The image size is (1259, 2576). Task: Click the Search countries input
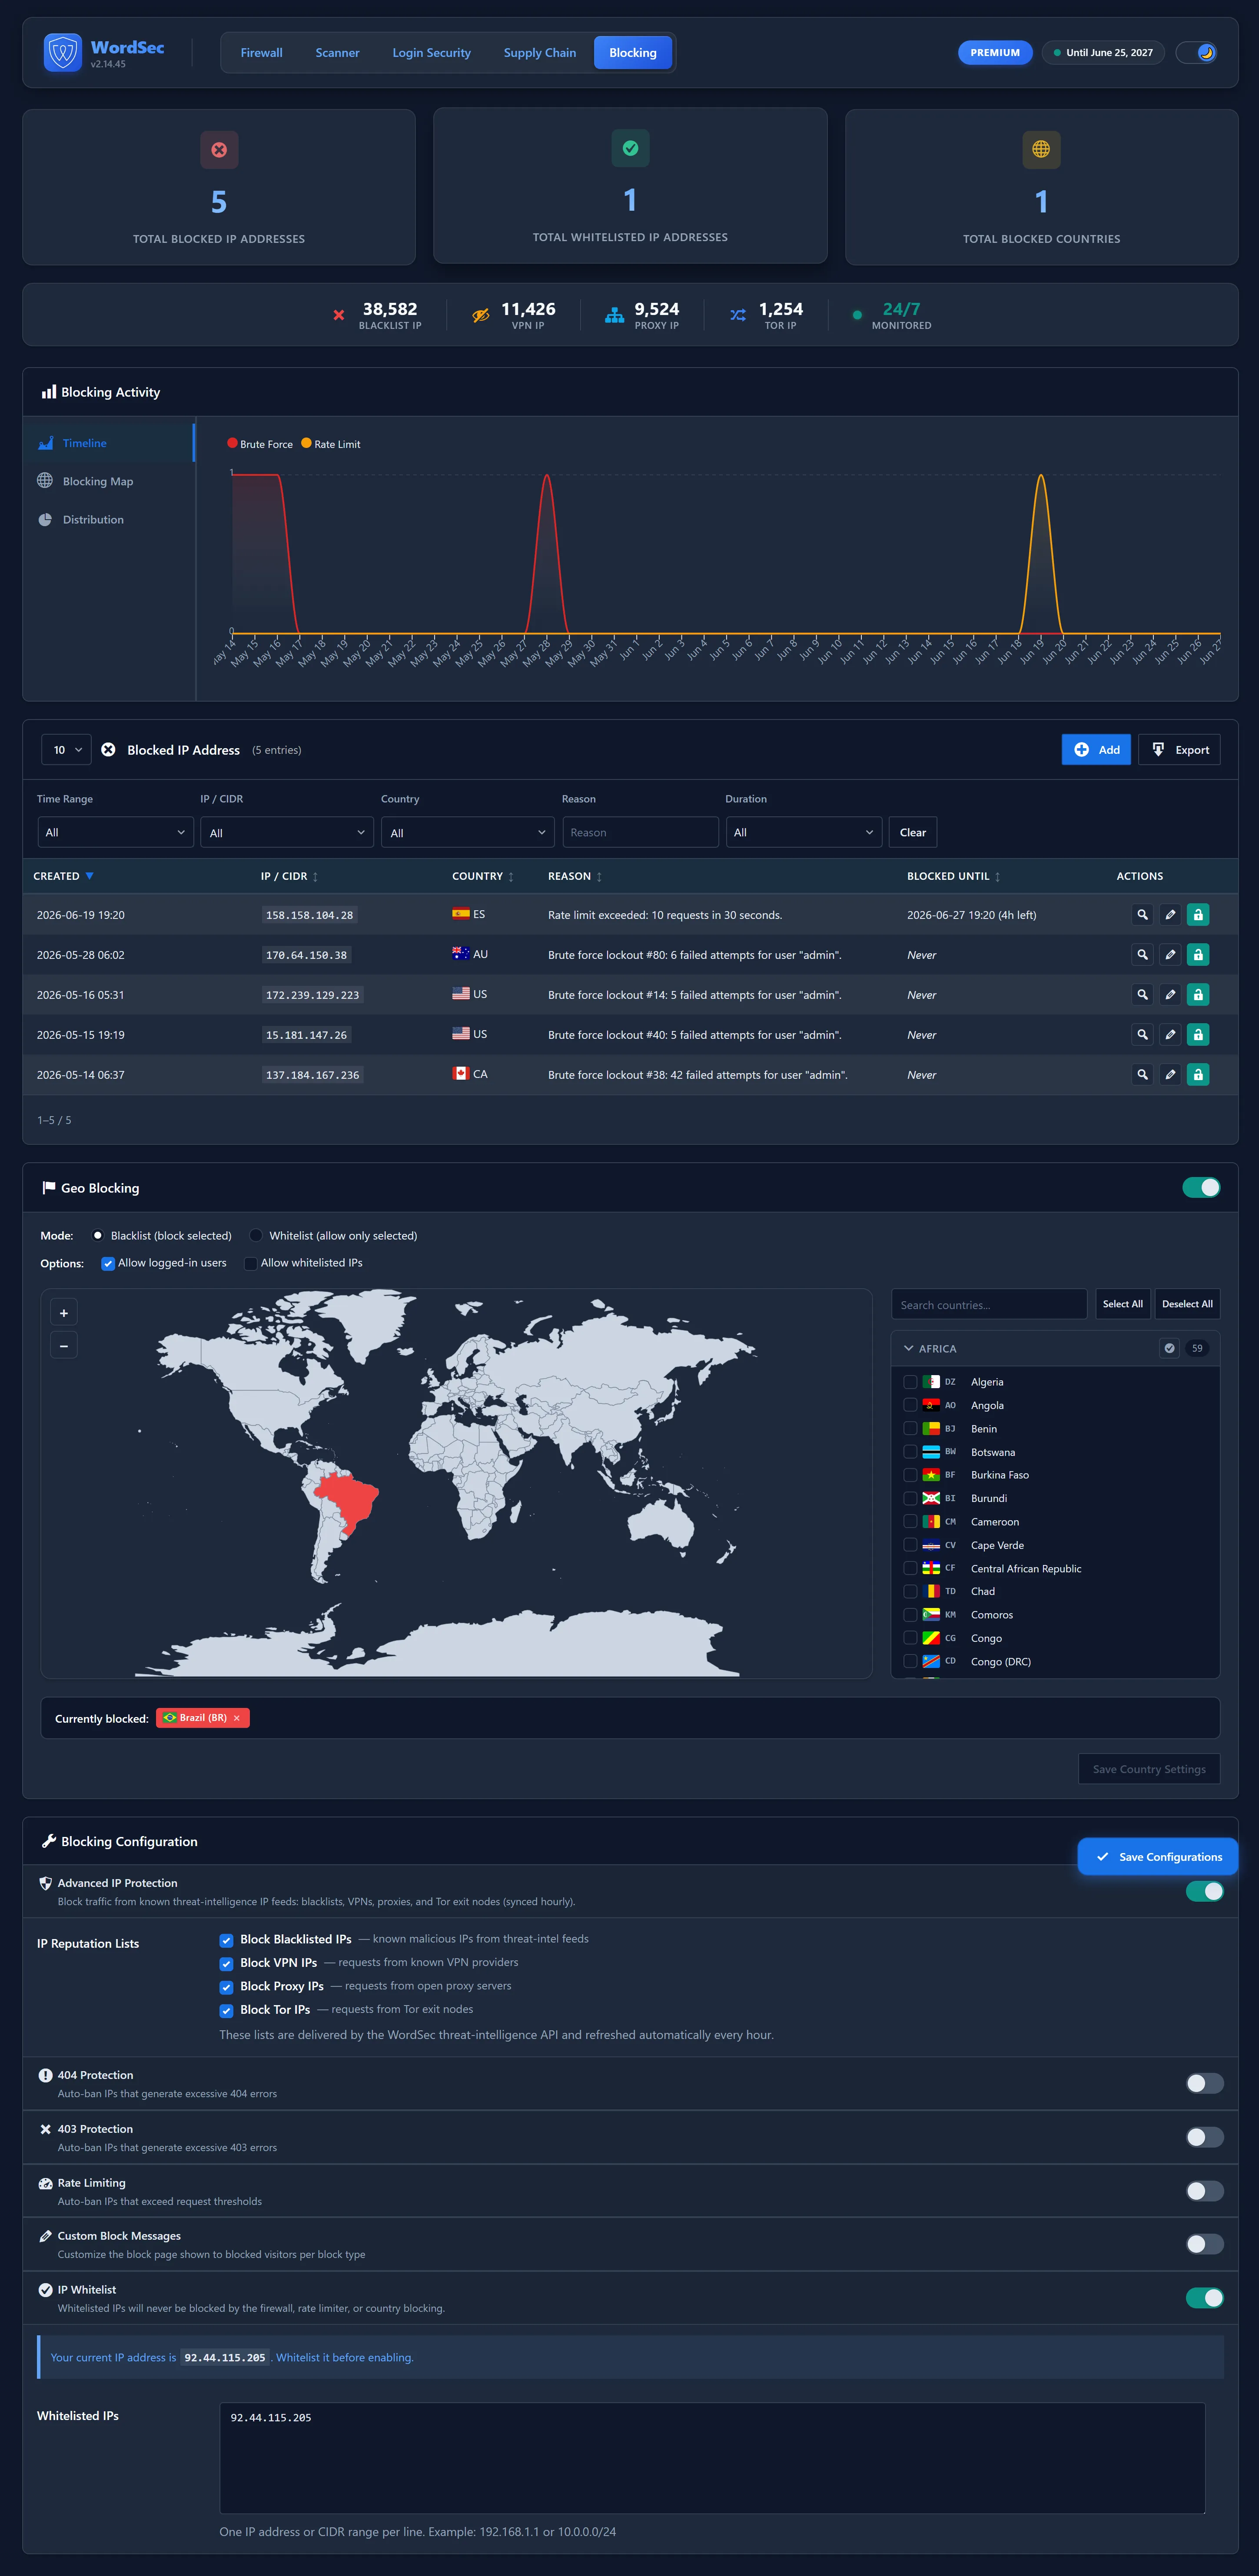click(x=989, y=1304)
